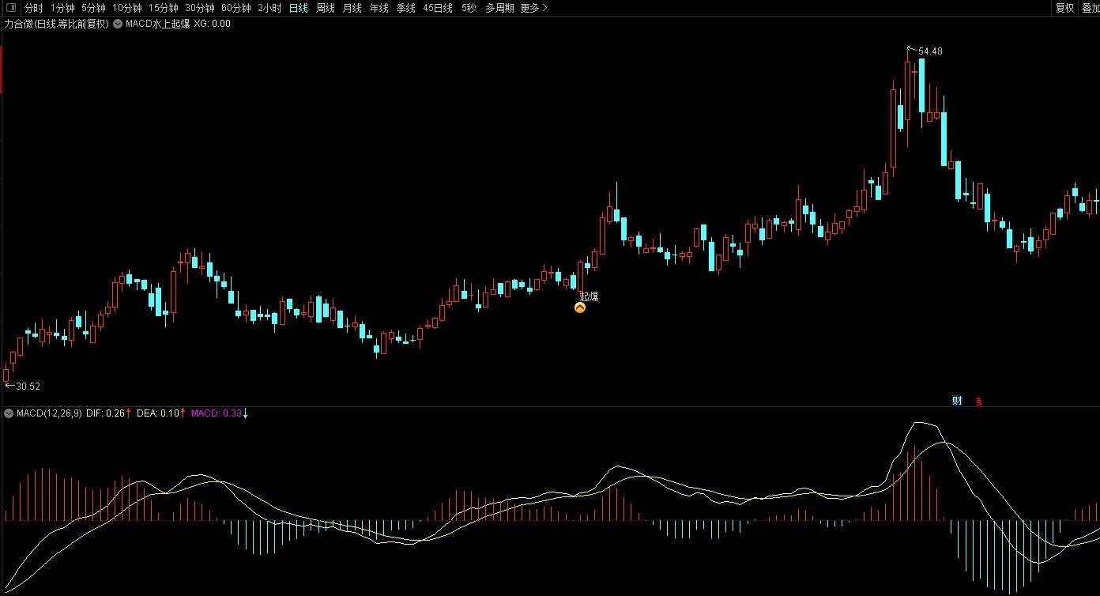Open the 多周期 multi-period view
The image size is (1100, 596).
[499, 8]
